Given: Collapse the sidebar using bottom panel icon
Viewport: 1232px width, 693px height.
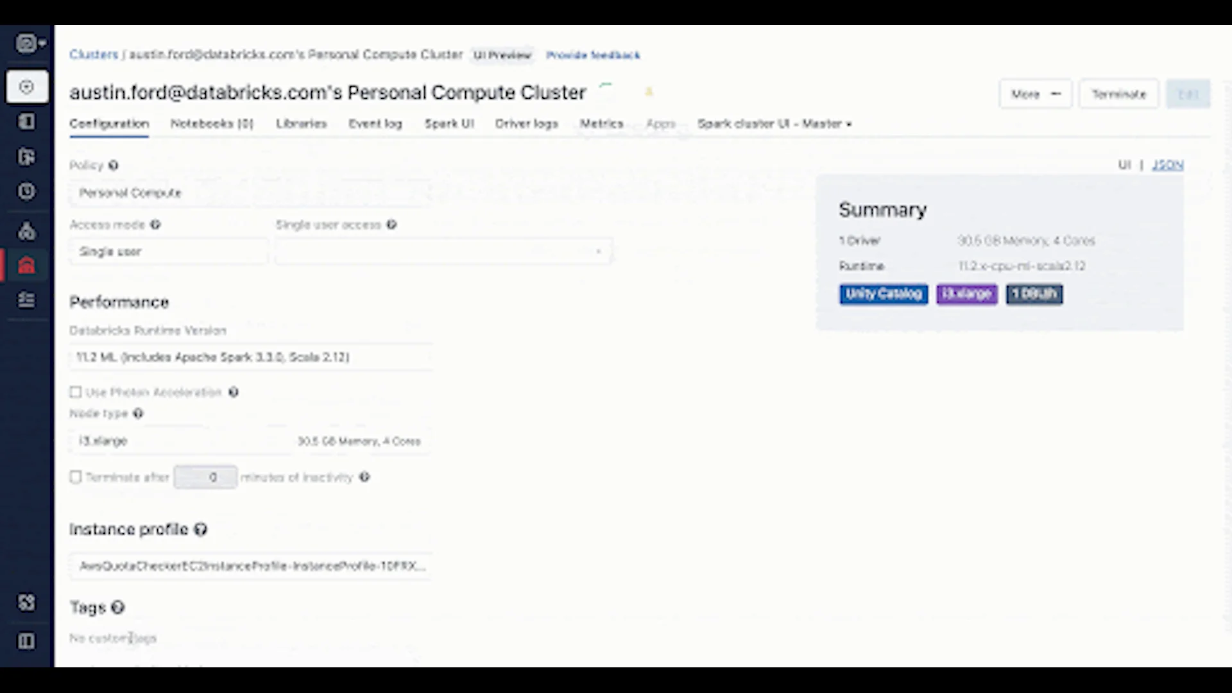Looking at the screenshot, I should coord(27,641).
